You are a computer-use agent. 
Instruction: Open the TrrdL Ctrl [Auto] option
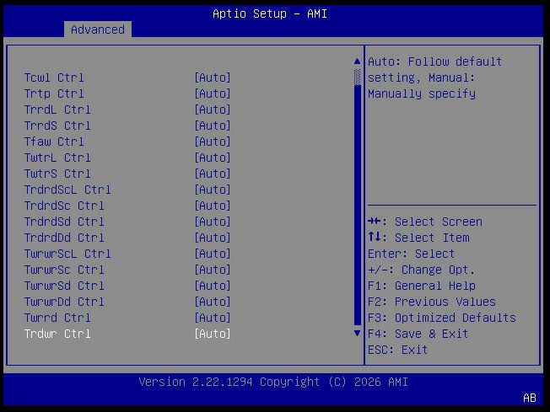[213, 110]
